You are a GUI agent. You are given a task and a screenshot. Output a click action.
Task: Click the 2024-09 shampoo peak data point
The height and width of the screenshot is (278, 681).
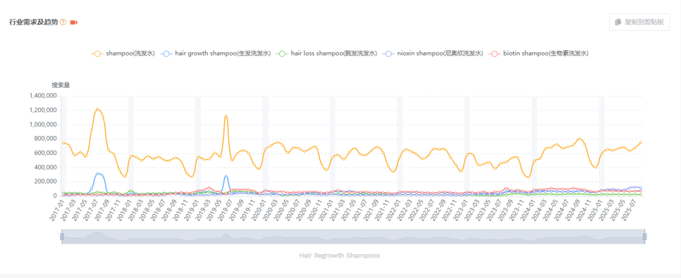coord(579,139)
